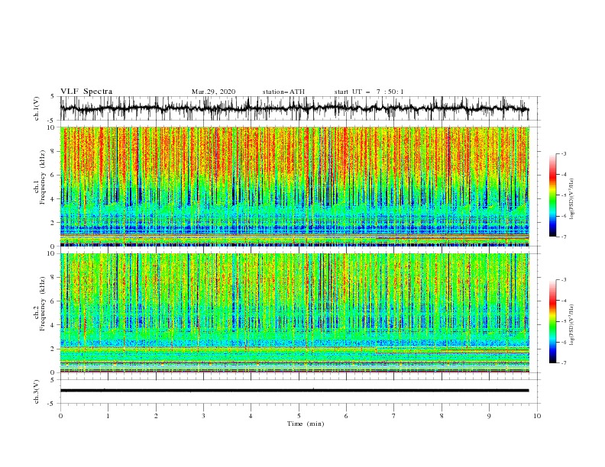Click the ch.1 spectrogram panel
The image size is (605, 467).
tap(294, 186)
